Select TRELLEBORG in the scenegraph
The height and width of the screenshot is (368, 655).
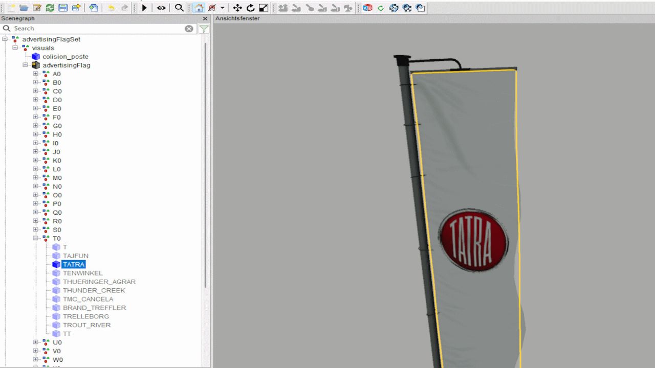click(85, 316)
